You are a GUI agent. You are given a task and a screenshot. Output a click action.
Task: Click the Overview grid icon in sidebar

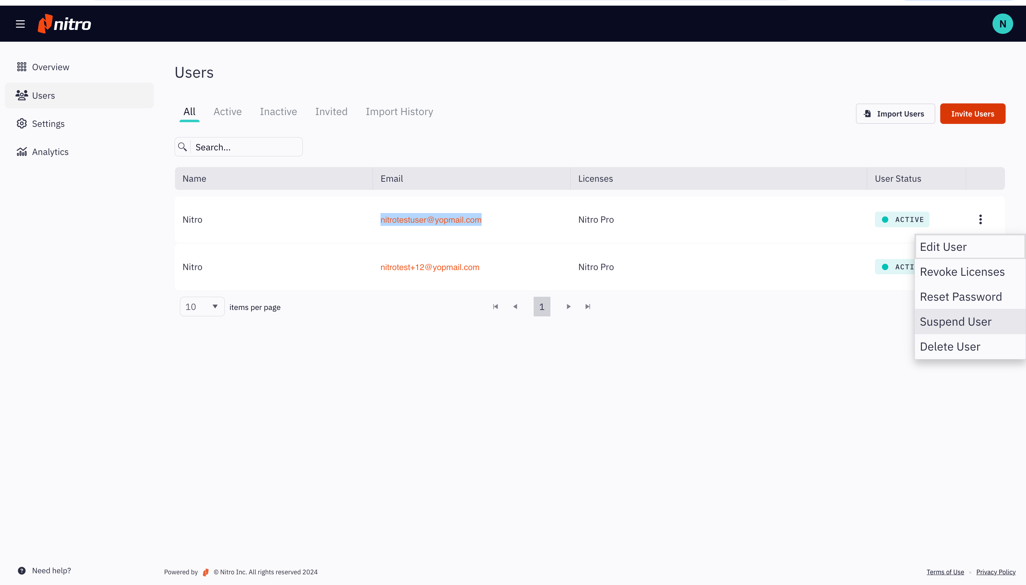[22, 67]
